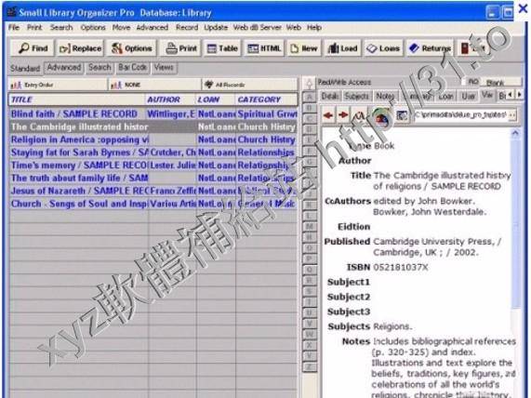Click the HTML toolbar button

tap(264, 48)
